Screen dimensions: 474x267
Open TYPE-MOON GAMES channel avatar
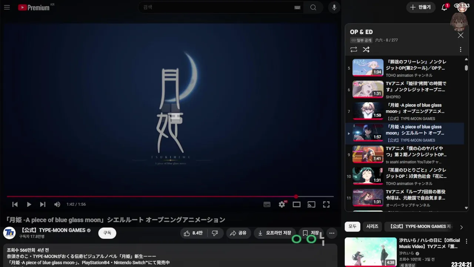pyautogui.click(x=10, y=233)
